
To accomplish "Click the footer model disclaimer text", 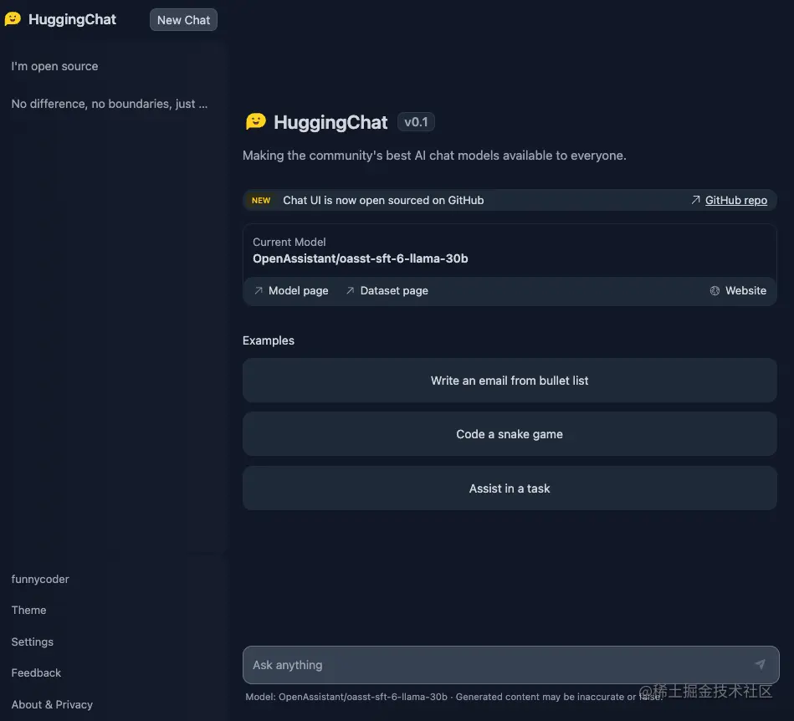I will [x=454, y=697].
